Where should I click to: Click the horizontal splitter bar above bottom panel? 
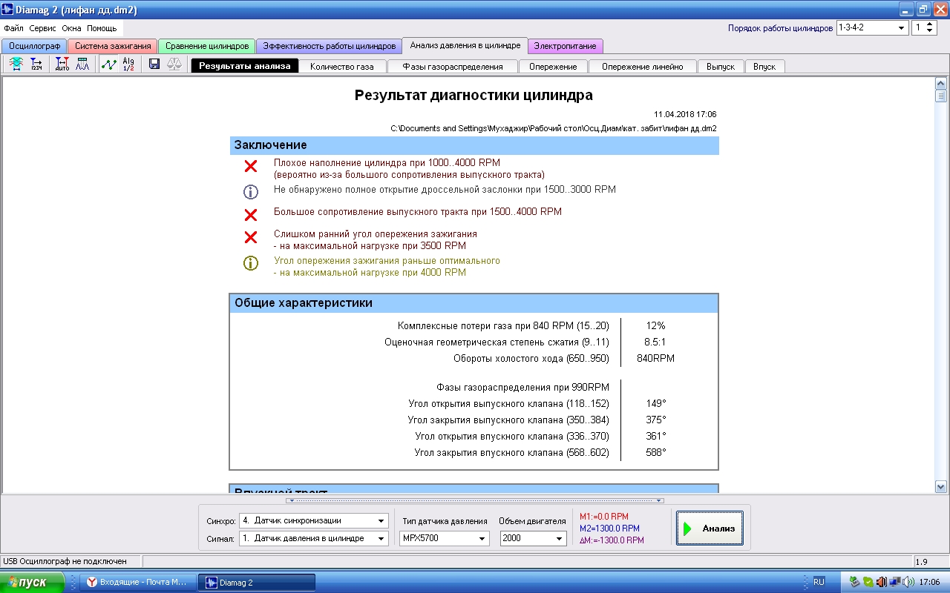(475, 500)
